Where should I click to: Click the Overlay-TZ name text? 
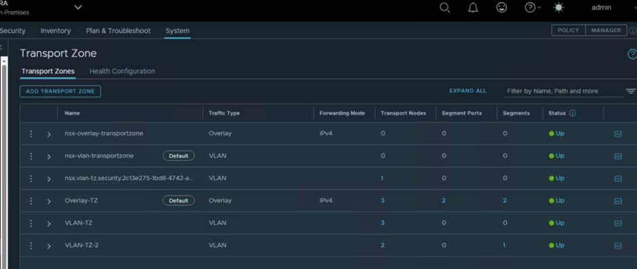(x=81, y=201)
